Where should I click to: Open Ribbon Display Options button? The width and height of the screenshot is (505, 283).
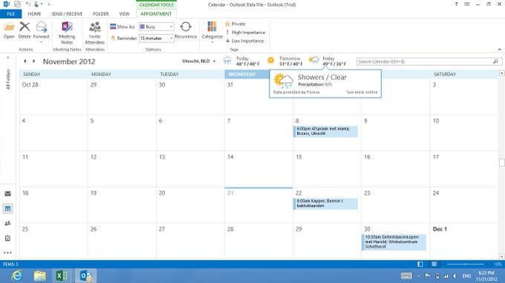pyautogui.click(x=466, y=4)
